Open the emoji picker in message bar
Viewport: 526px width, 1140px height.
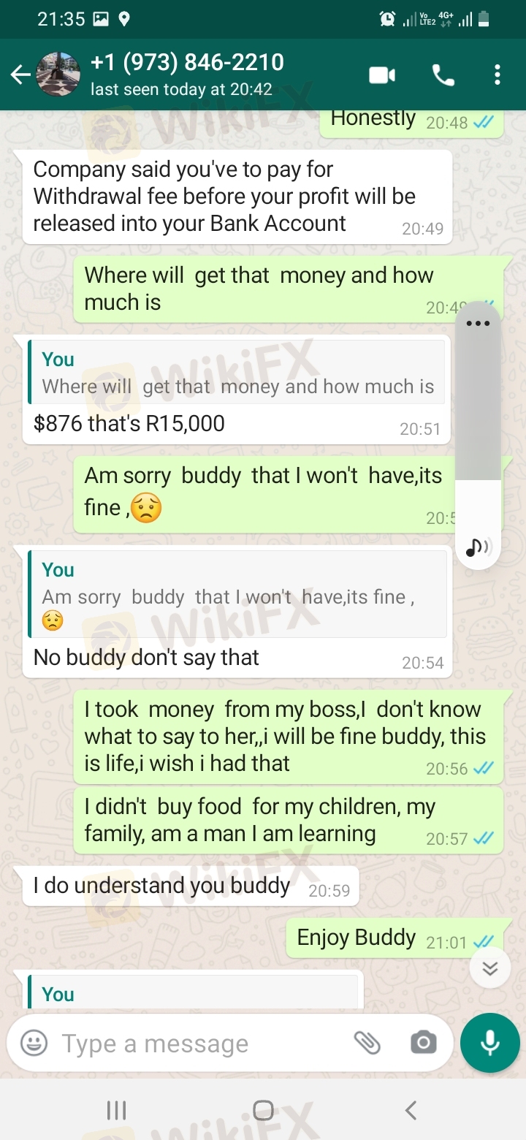(34, 1043)
